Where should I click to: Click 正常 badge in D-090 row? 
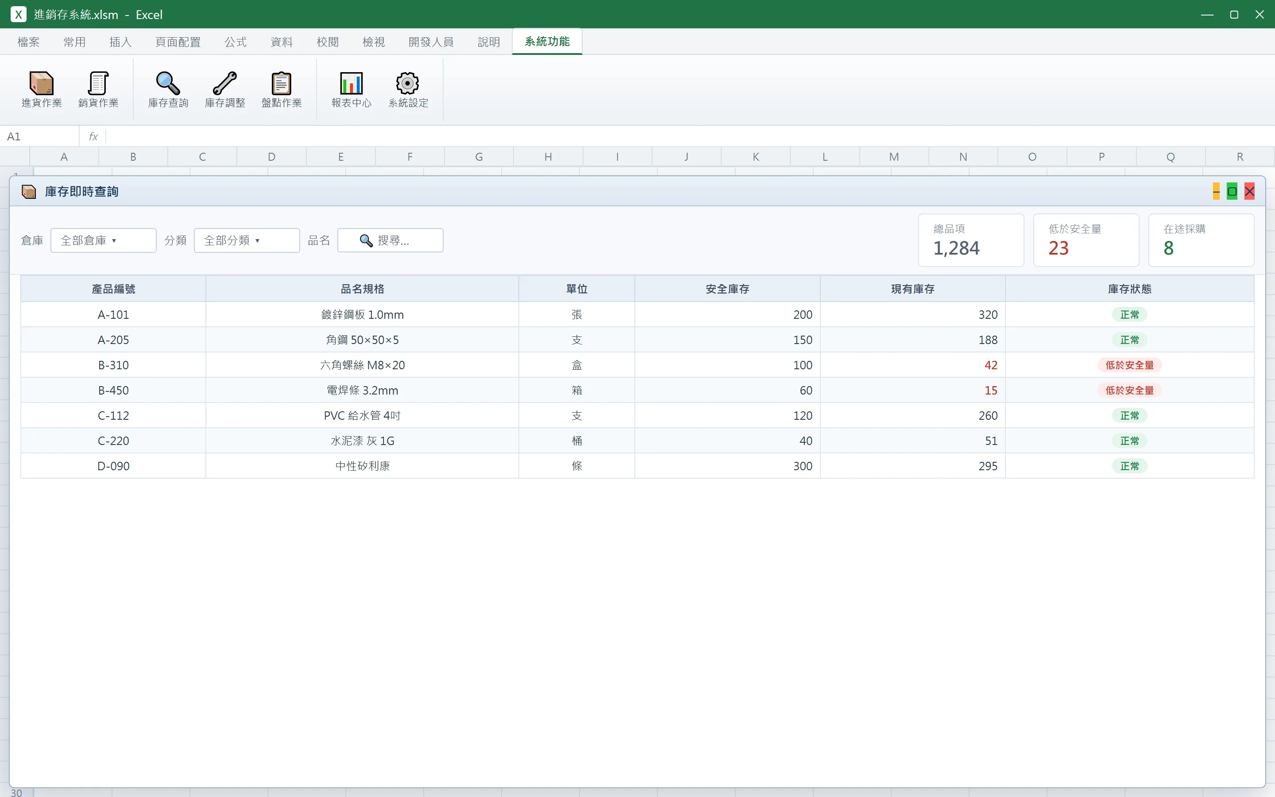[x=1130, y=467]
